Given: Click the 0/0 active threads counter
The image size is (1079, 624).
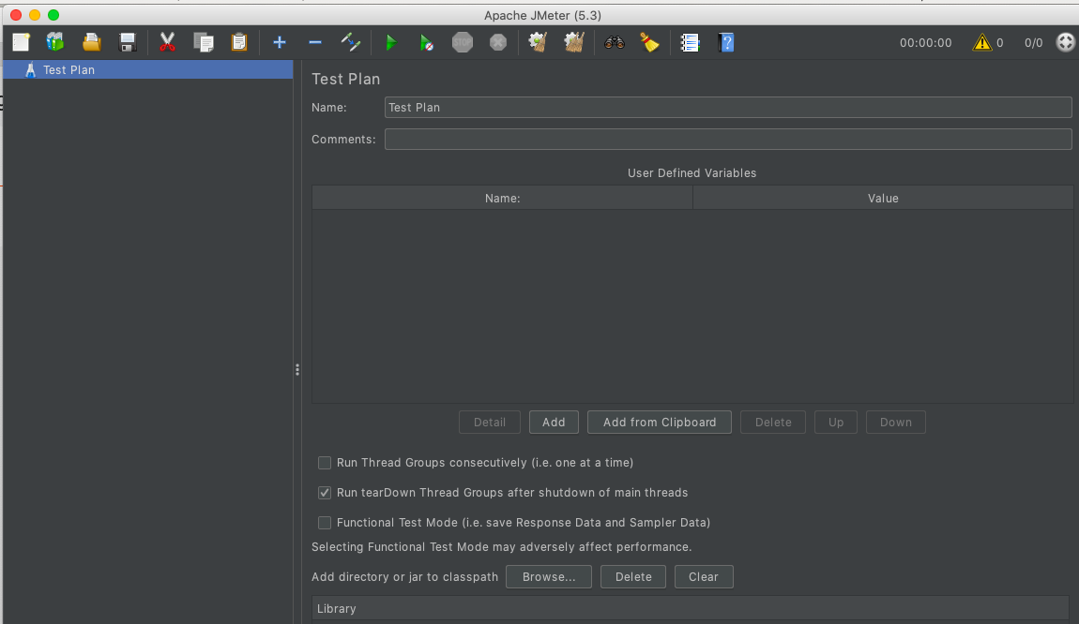Looking at the screenshot, I should pyautogui.click(x=1034, y=42).
